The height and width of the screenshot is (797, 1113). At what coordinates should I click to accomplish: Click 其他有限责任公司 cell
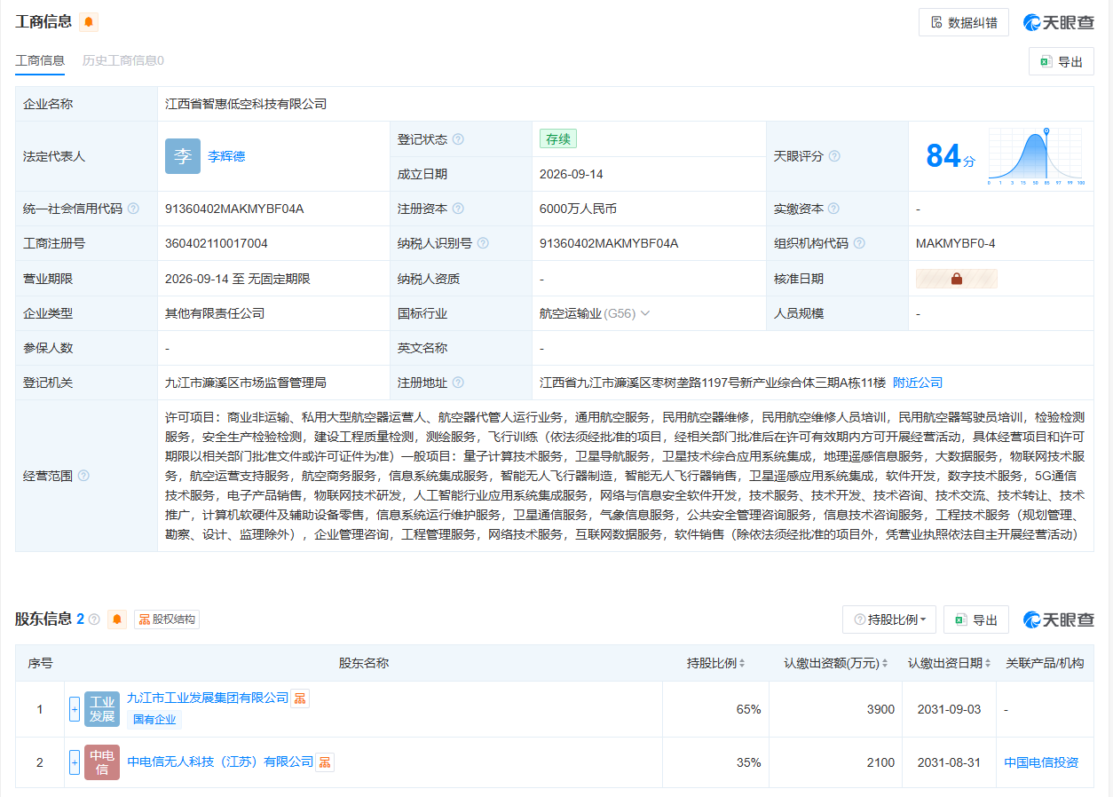[215, 313]
